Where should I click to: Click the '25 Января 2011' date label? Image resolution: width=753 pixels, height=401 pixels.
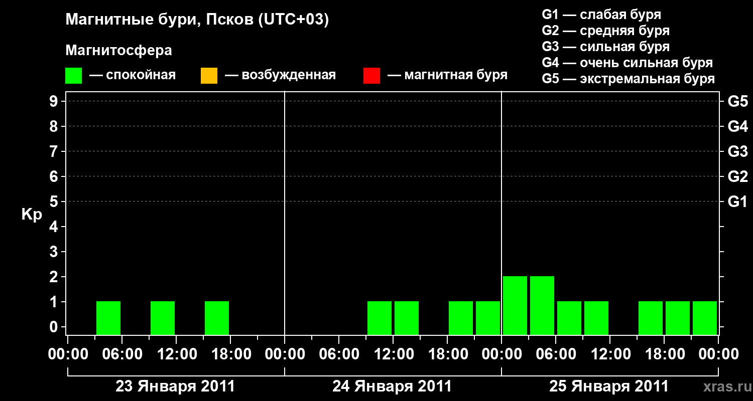(609, 386)
